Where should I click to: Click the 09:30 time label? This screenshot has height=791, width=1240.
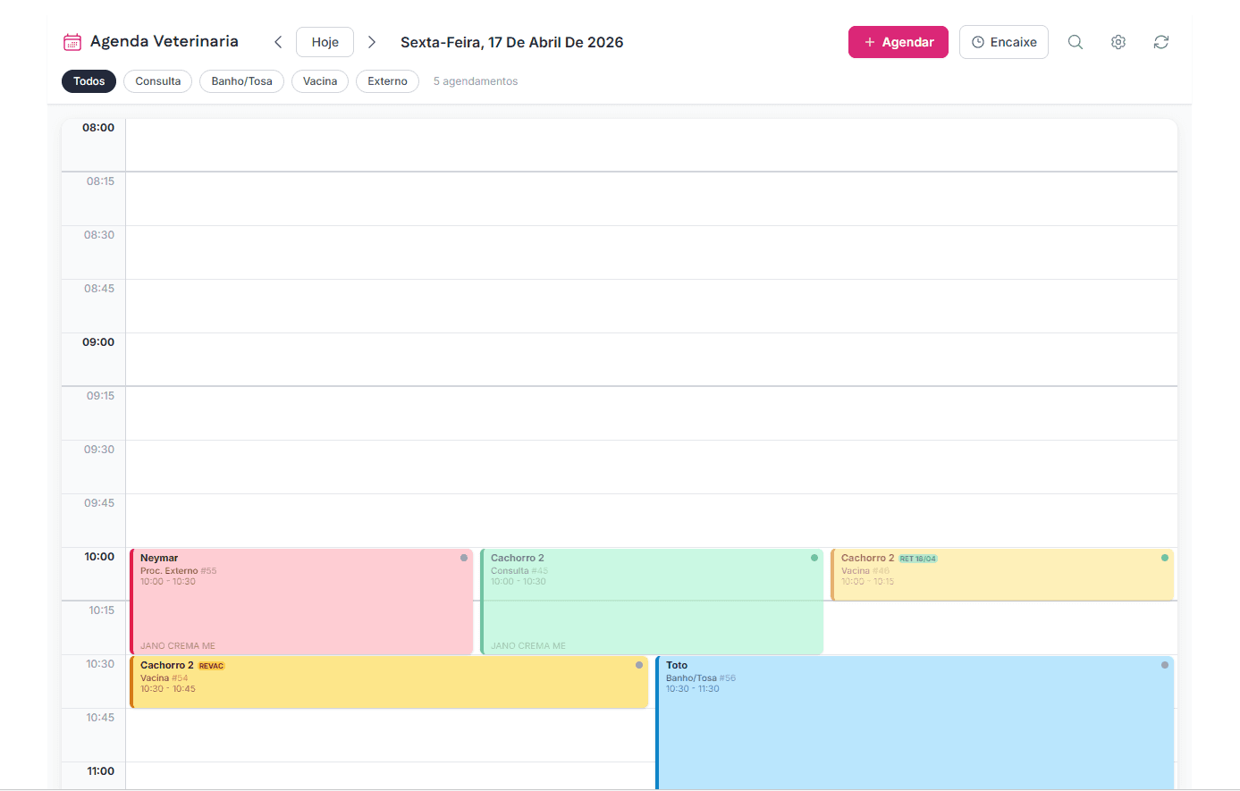click(x=99, y=450)
